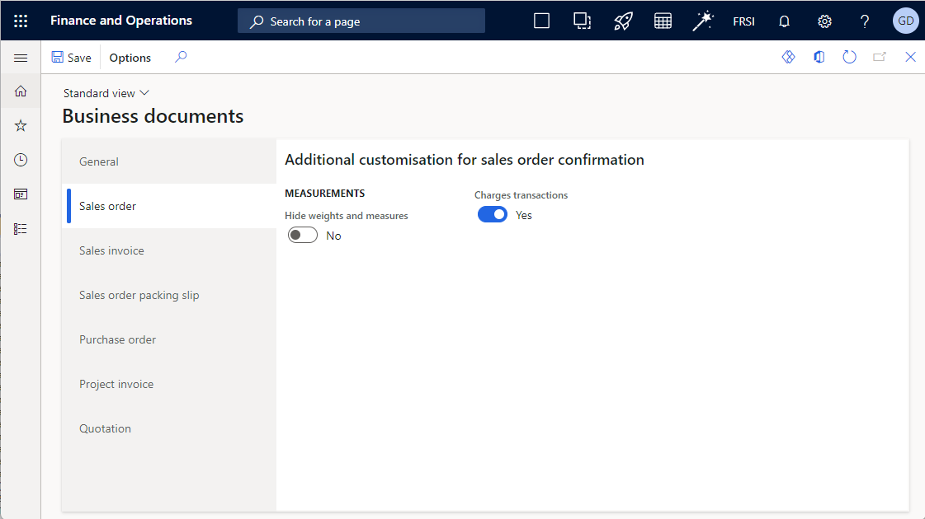This screenshot has height=519, width=925.
Task: Click the empty square icon in header
Action: pyautogui.click(x=541, y=21)
